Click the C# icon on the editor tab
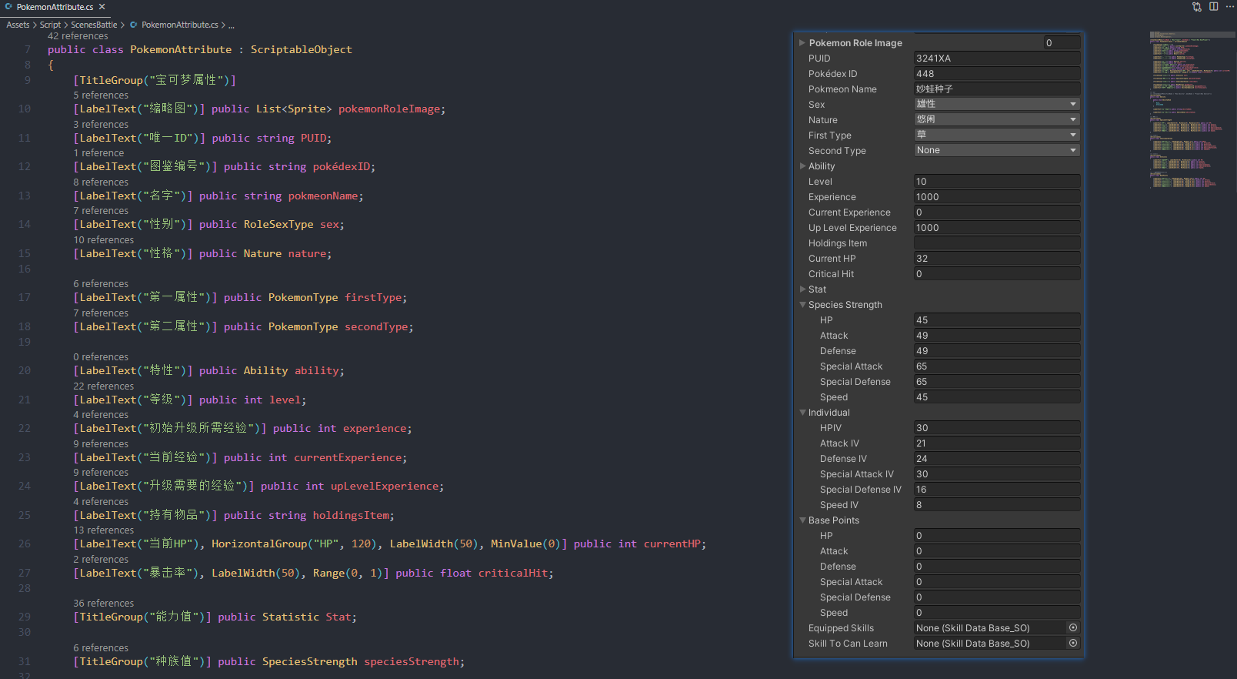 [x=8, y=7]
